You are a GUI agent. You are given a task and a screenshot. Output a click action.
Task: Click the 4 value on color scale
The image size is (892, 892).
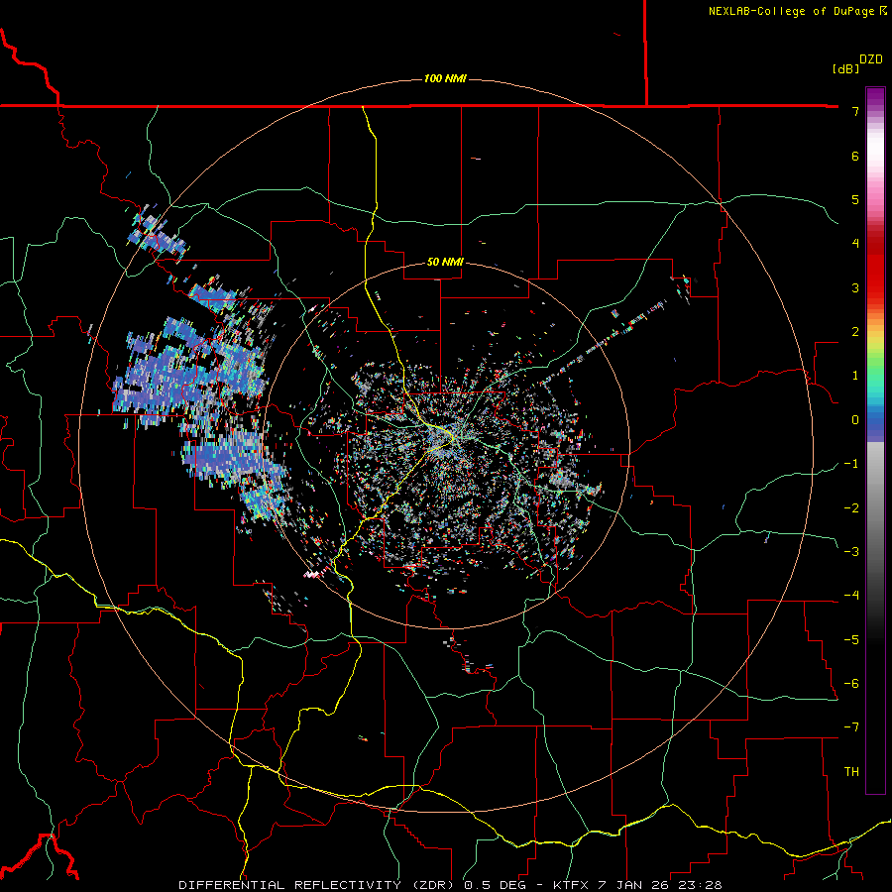(x=855, y=244)
